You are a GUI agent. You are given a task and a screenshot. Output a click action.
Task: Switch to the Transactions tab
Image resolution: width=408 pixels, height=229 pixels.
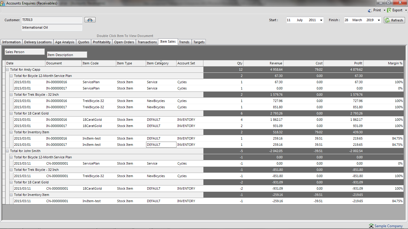147,42
